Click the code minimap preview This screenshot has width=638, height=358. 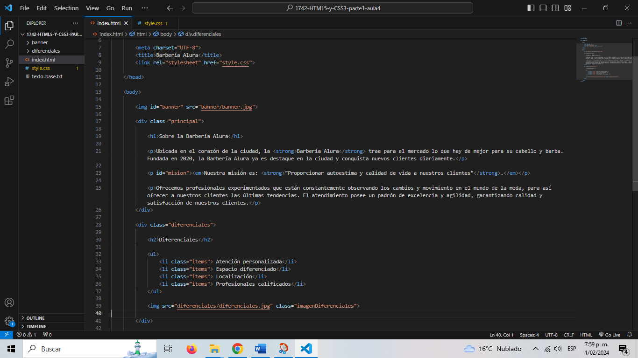pyautogui.click(x=604, y=60)
